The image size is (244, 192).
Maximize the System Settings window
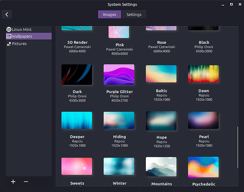(231, 4)
